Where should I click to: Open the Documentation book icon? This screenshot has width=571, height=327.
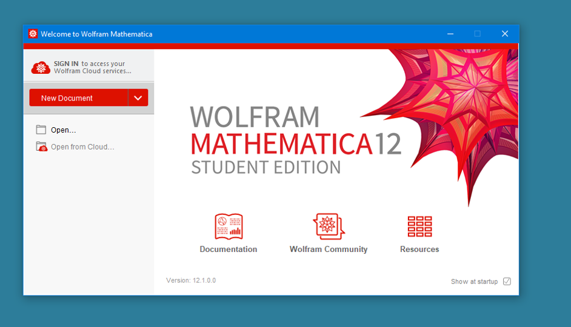(x=229, y=226)
